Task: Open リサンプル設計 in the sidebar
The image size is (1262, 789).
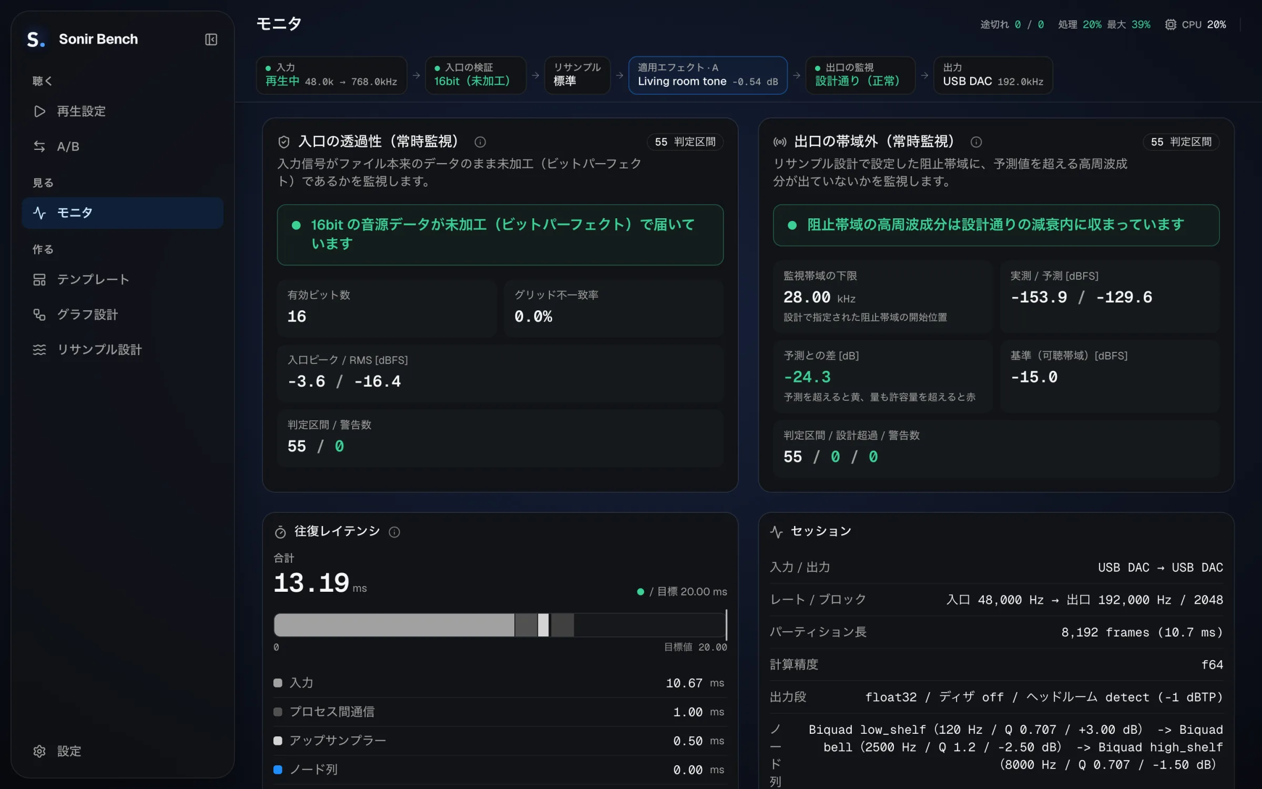Action: pos(123,350)
